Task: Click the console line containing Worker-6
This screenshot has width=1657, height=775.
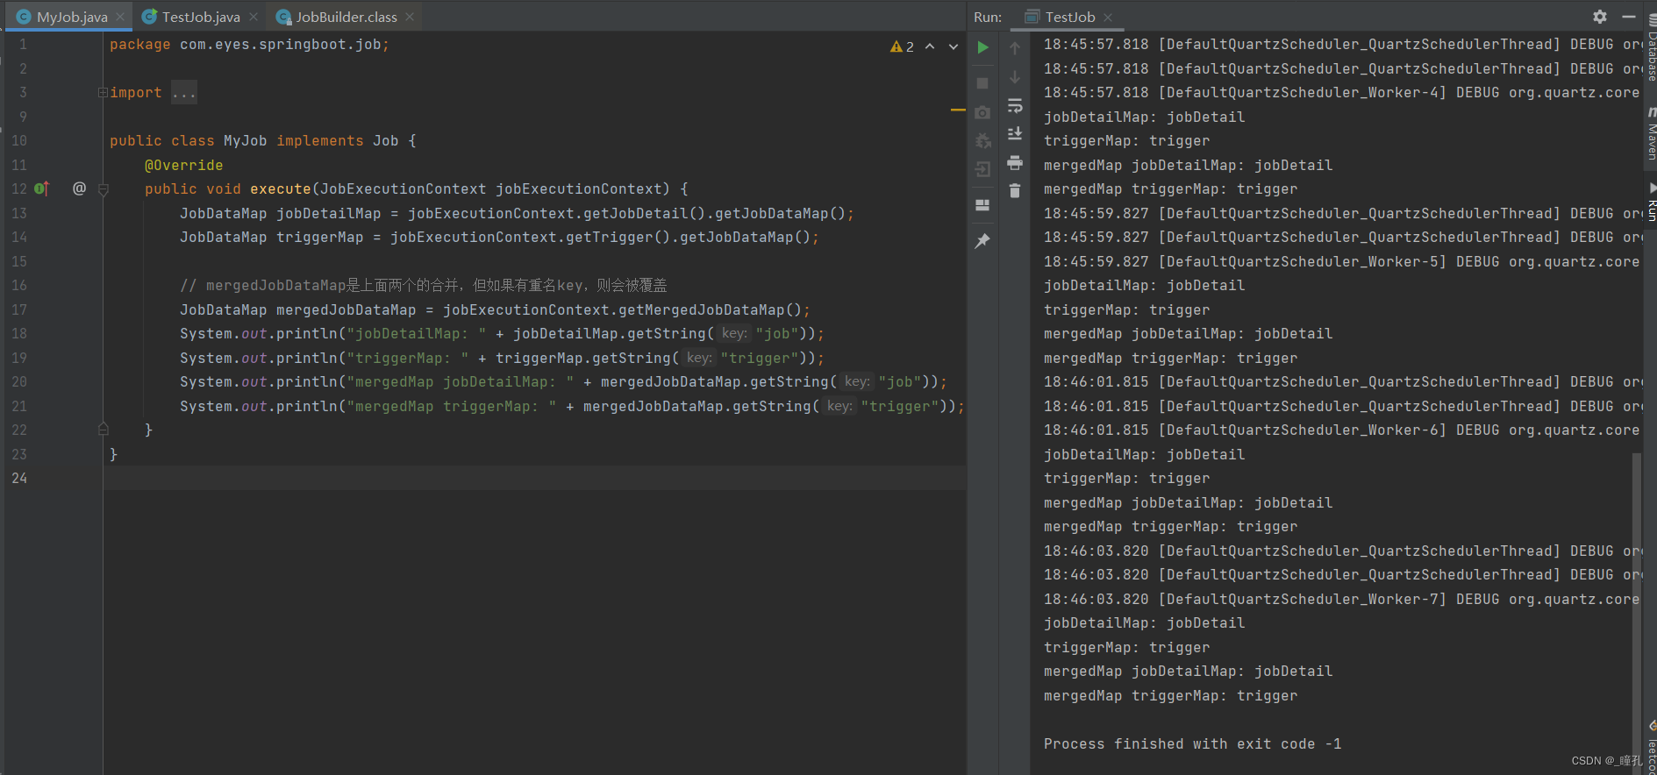Action: click(1341, 430)
